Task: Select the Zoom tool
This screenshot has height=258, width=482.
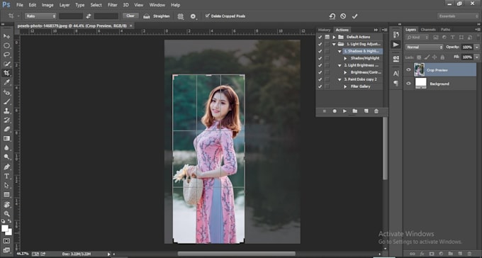Action: coord(6,214)
